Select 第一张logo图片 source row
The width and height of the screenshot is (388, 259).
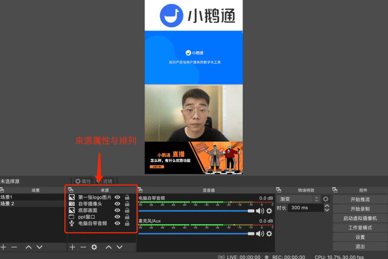tap(101, 197)
